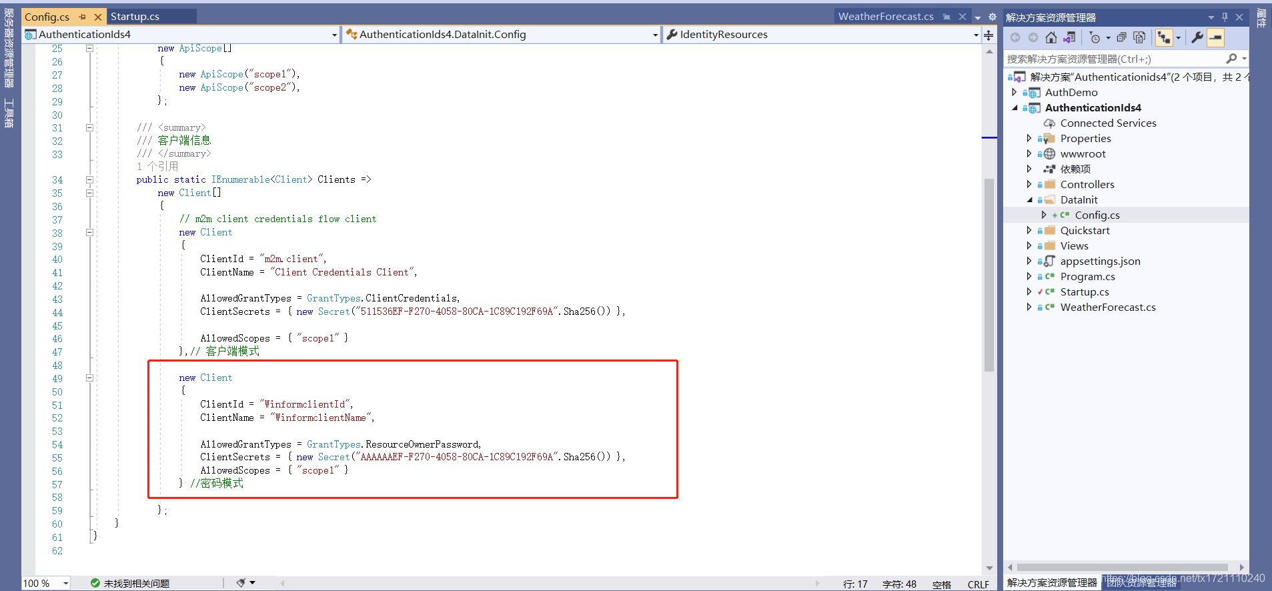Toggle preview selected items button

(1216, 38)
